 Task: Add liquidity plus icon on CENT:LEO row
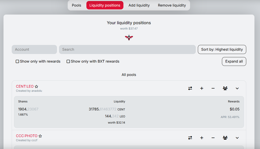202,89
